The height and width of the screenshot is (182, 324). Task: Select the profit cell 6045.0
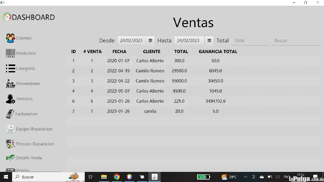coord(215,71)
